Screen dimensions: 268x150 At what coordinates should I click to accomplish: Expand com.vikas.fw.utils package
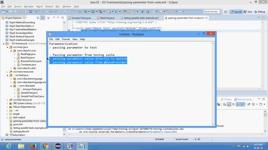pos(11,68)
